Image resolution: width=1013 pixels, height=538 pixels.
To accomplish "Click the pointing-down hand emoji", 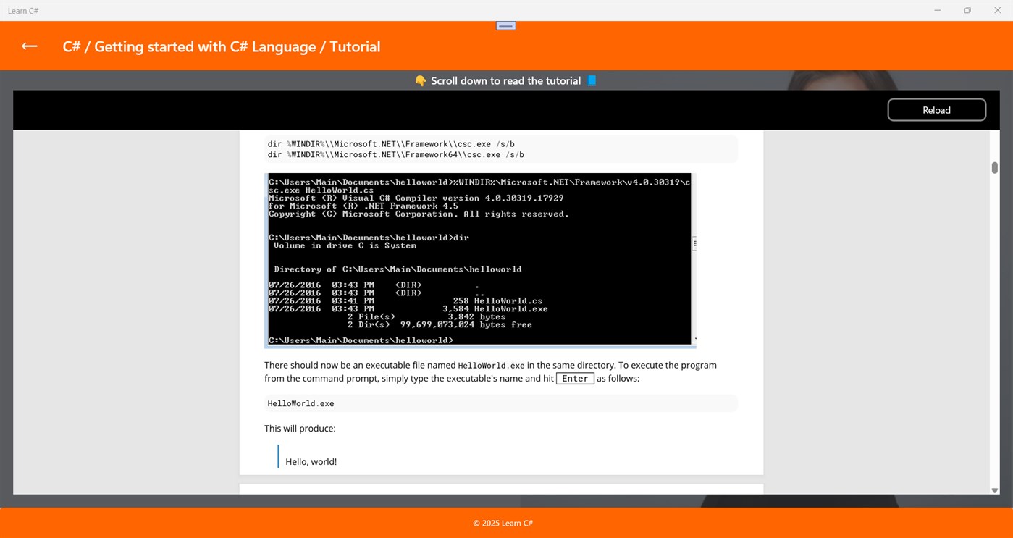I will (421, 80).
